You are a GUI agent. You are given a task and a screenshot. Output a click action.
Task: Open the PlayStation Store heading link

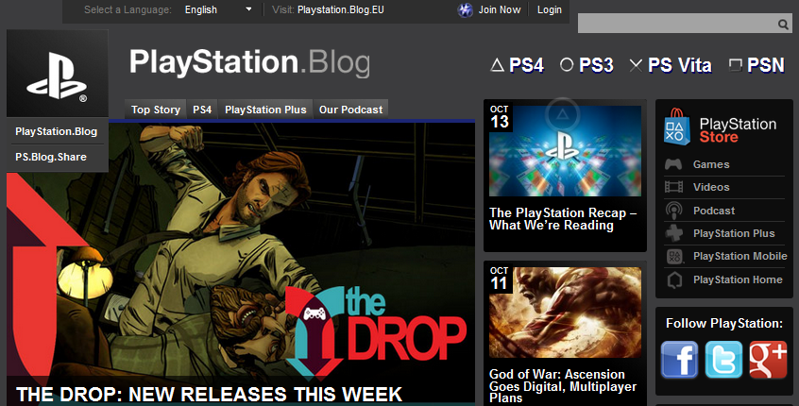[738, 130]
